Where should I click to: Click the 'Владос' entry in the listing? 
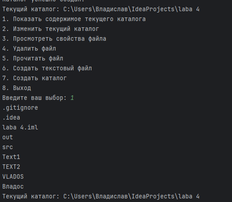click(x=13, y=187)
